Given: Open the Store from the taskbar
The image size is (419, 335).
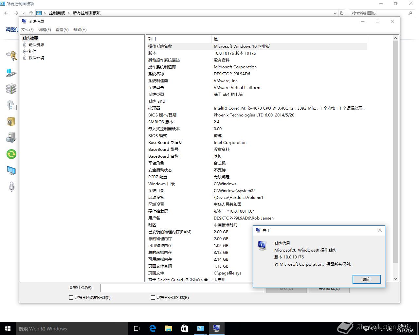Looking at the screenshot, I should pos(184,328).
